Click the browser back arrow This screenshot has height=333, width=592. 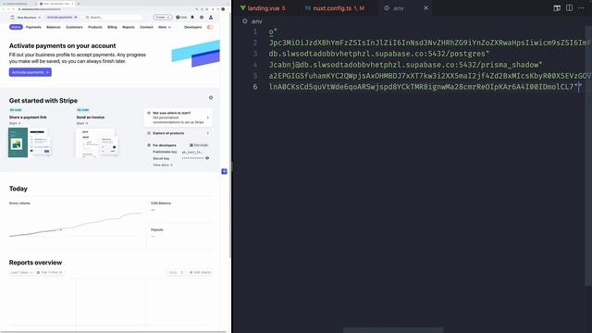point(4,9)
